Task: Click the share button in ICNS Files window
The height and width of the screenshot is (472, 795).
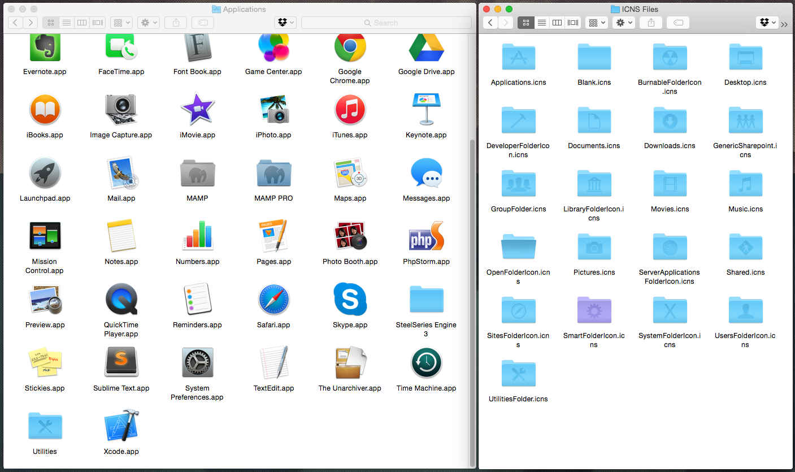Action: 650,23
